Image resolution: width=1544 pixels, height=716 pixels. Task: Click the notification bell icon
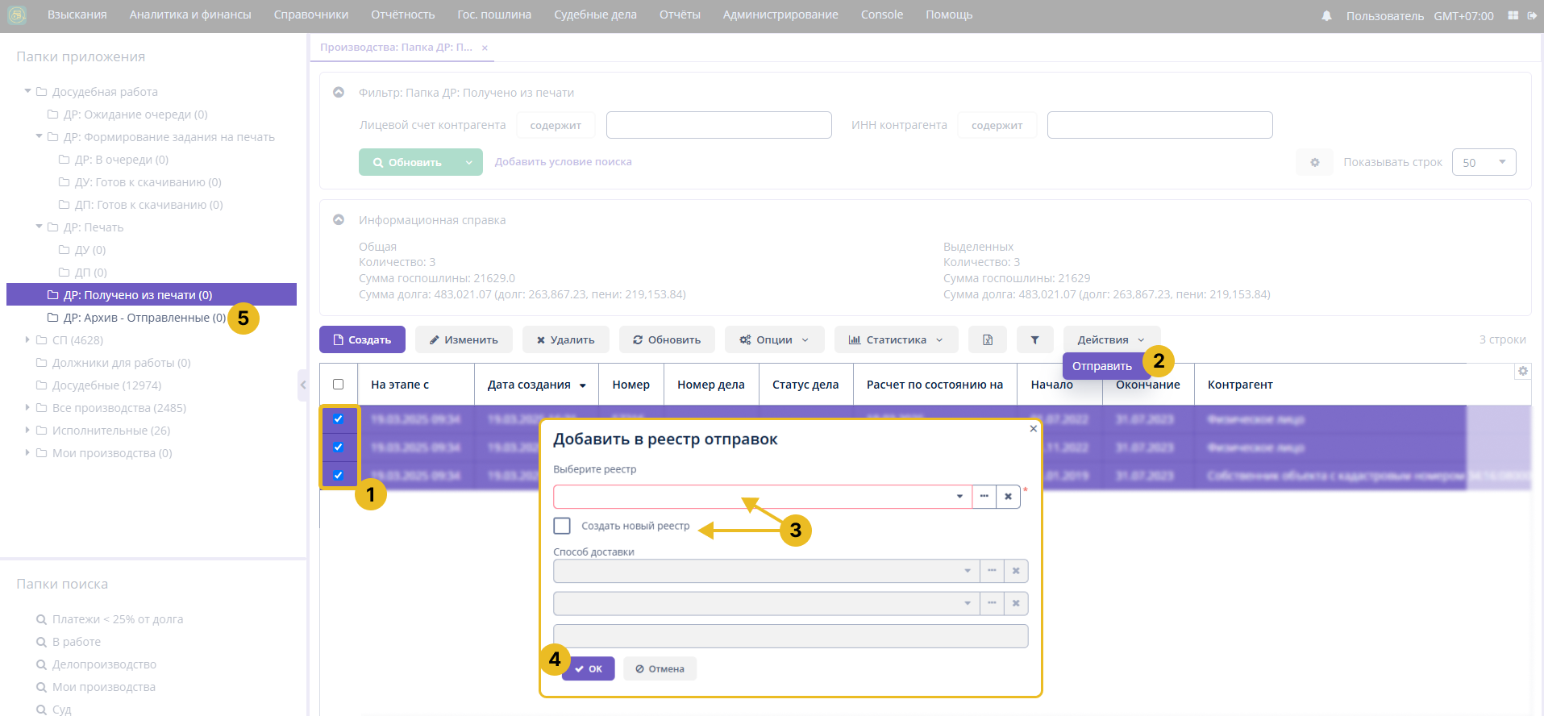tap(1326, 16)
